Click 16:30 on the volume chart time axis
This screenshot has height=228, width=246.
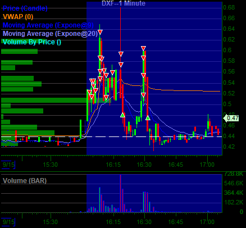coord(144,222)
